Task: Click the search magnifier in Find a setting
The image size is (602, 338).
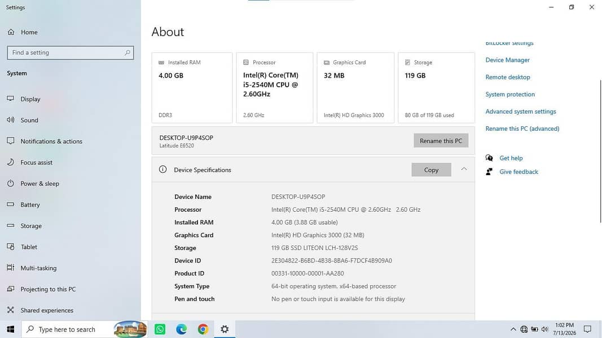Action: (128, 52)
